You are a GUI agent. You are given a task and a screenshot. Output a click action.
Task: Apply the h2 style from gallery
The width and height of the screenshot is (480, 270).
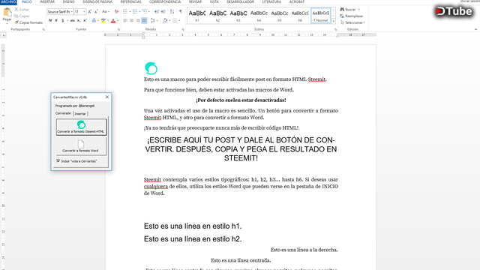pyautogui.click(x=217, y=16)
